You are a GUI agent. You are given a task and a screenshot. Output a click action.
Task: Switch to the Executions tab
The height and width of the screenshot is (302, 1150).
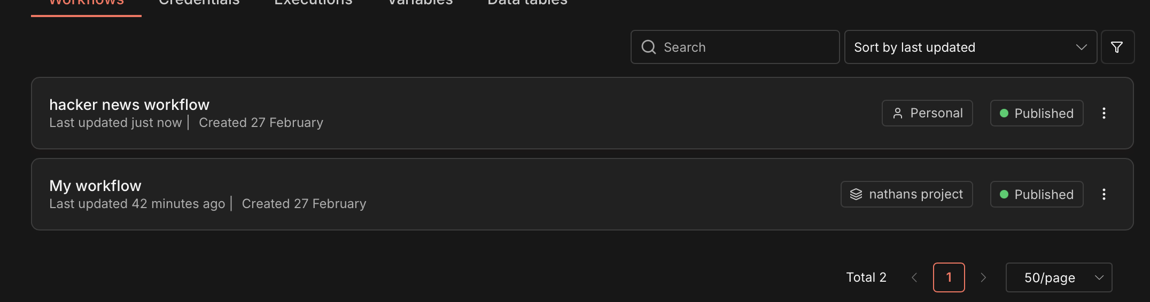click(313, 3)
